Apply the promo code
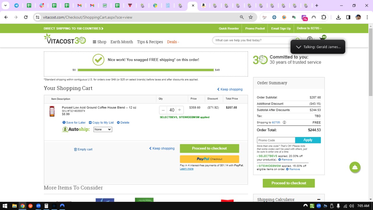The width and height of the screenshot is (373, 210). [x=308, y=140]
